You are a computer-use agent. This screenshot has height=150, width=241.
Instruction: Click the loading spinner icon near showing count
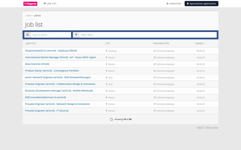click(x=111, y=119)
